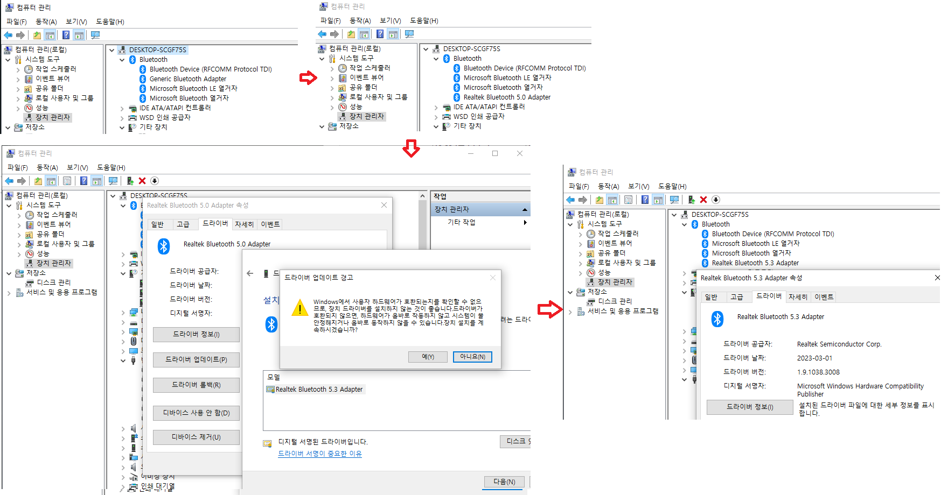Viewport: 941px width, 495px height.
Task: Click up-one-level icon, 5.3 Adapter properties window toolbar
Action: [x=599, y=200]
